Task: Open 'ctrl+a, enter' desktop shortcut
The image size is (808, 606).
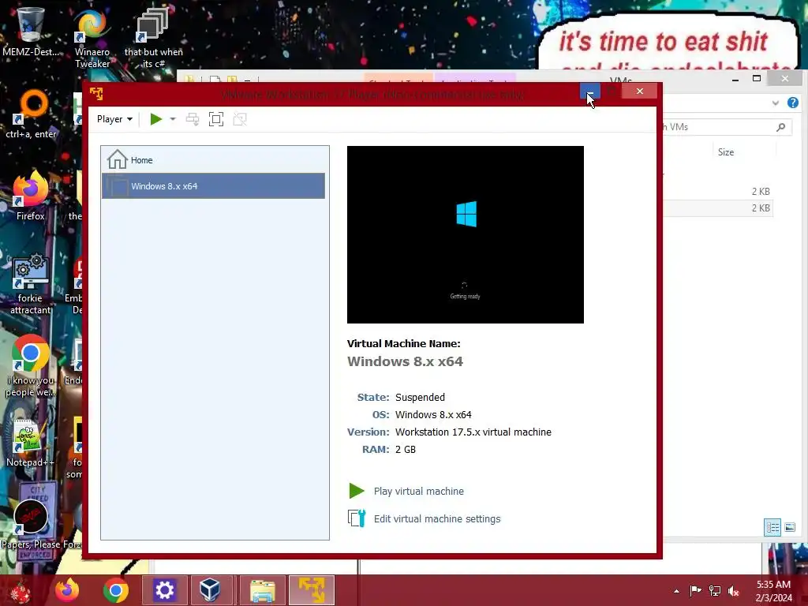Action: point(31,114)
